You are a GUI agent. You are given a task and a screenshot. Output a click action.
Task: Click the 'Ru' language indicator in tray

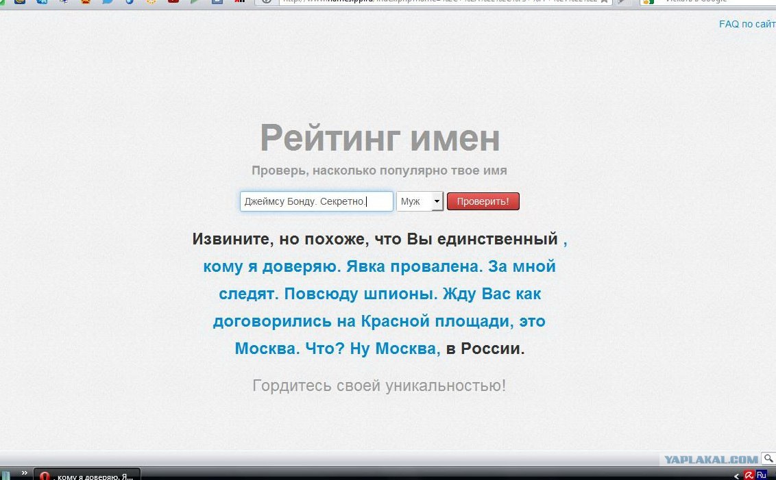pos(761,475)
